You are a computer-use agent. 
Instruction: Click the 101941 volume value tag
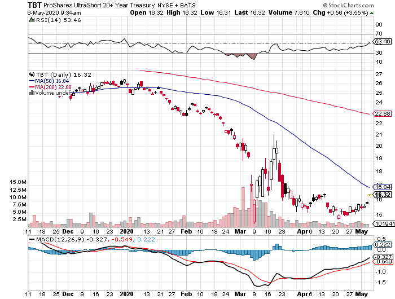click(384, 223)
